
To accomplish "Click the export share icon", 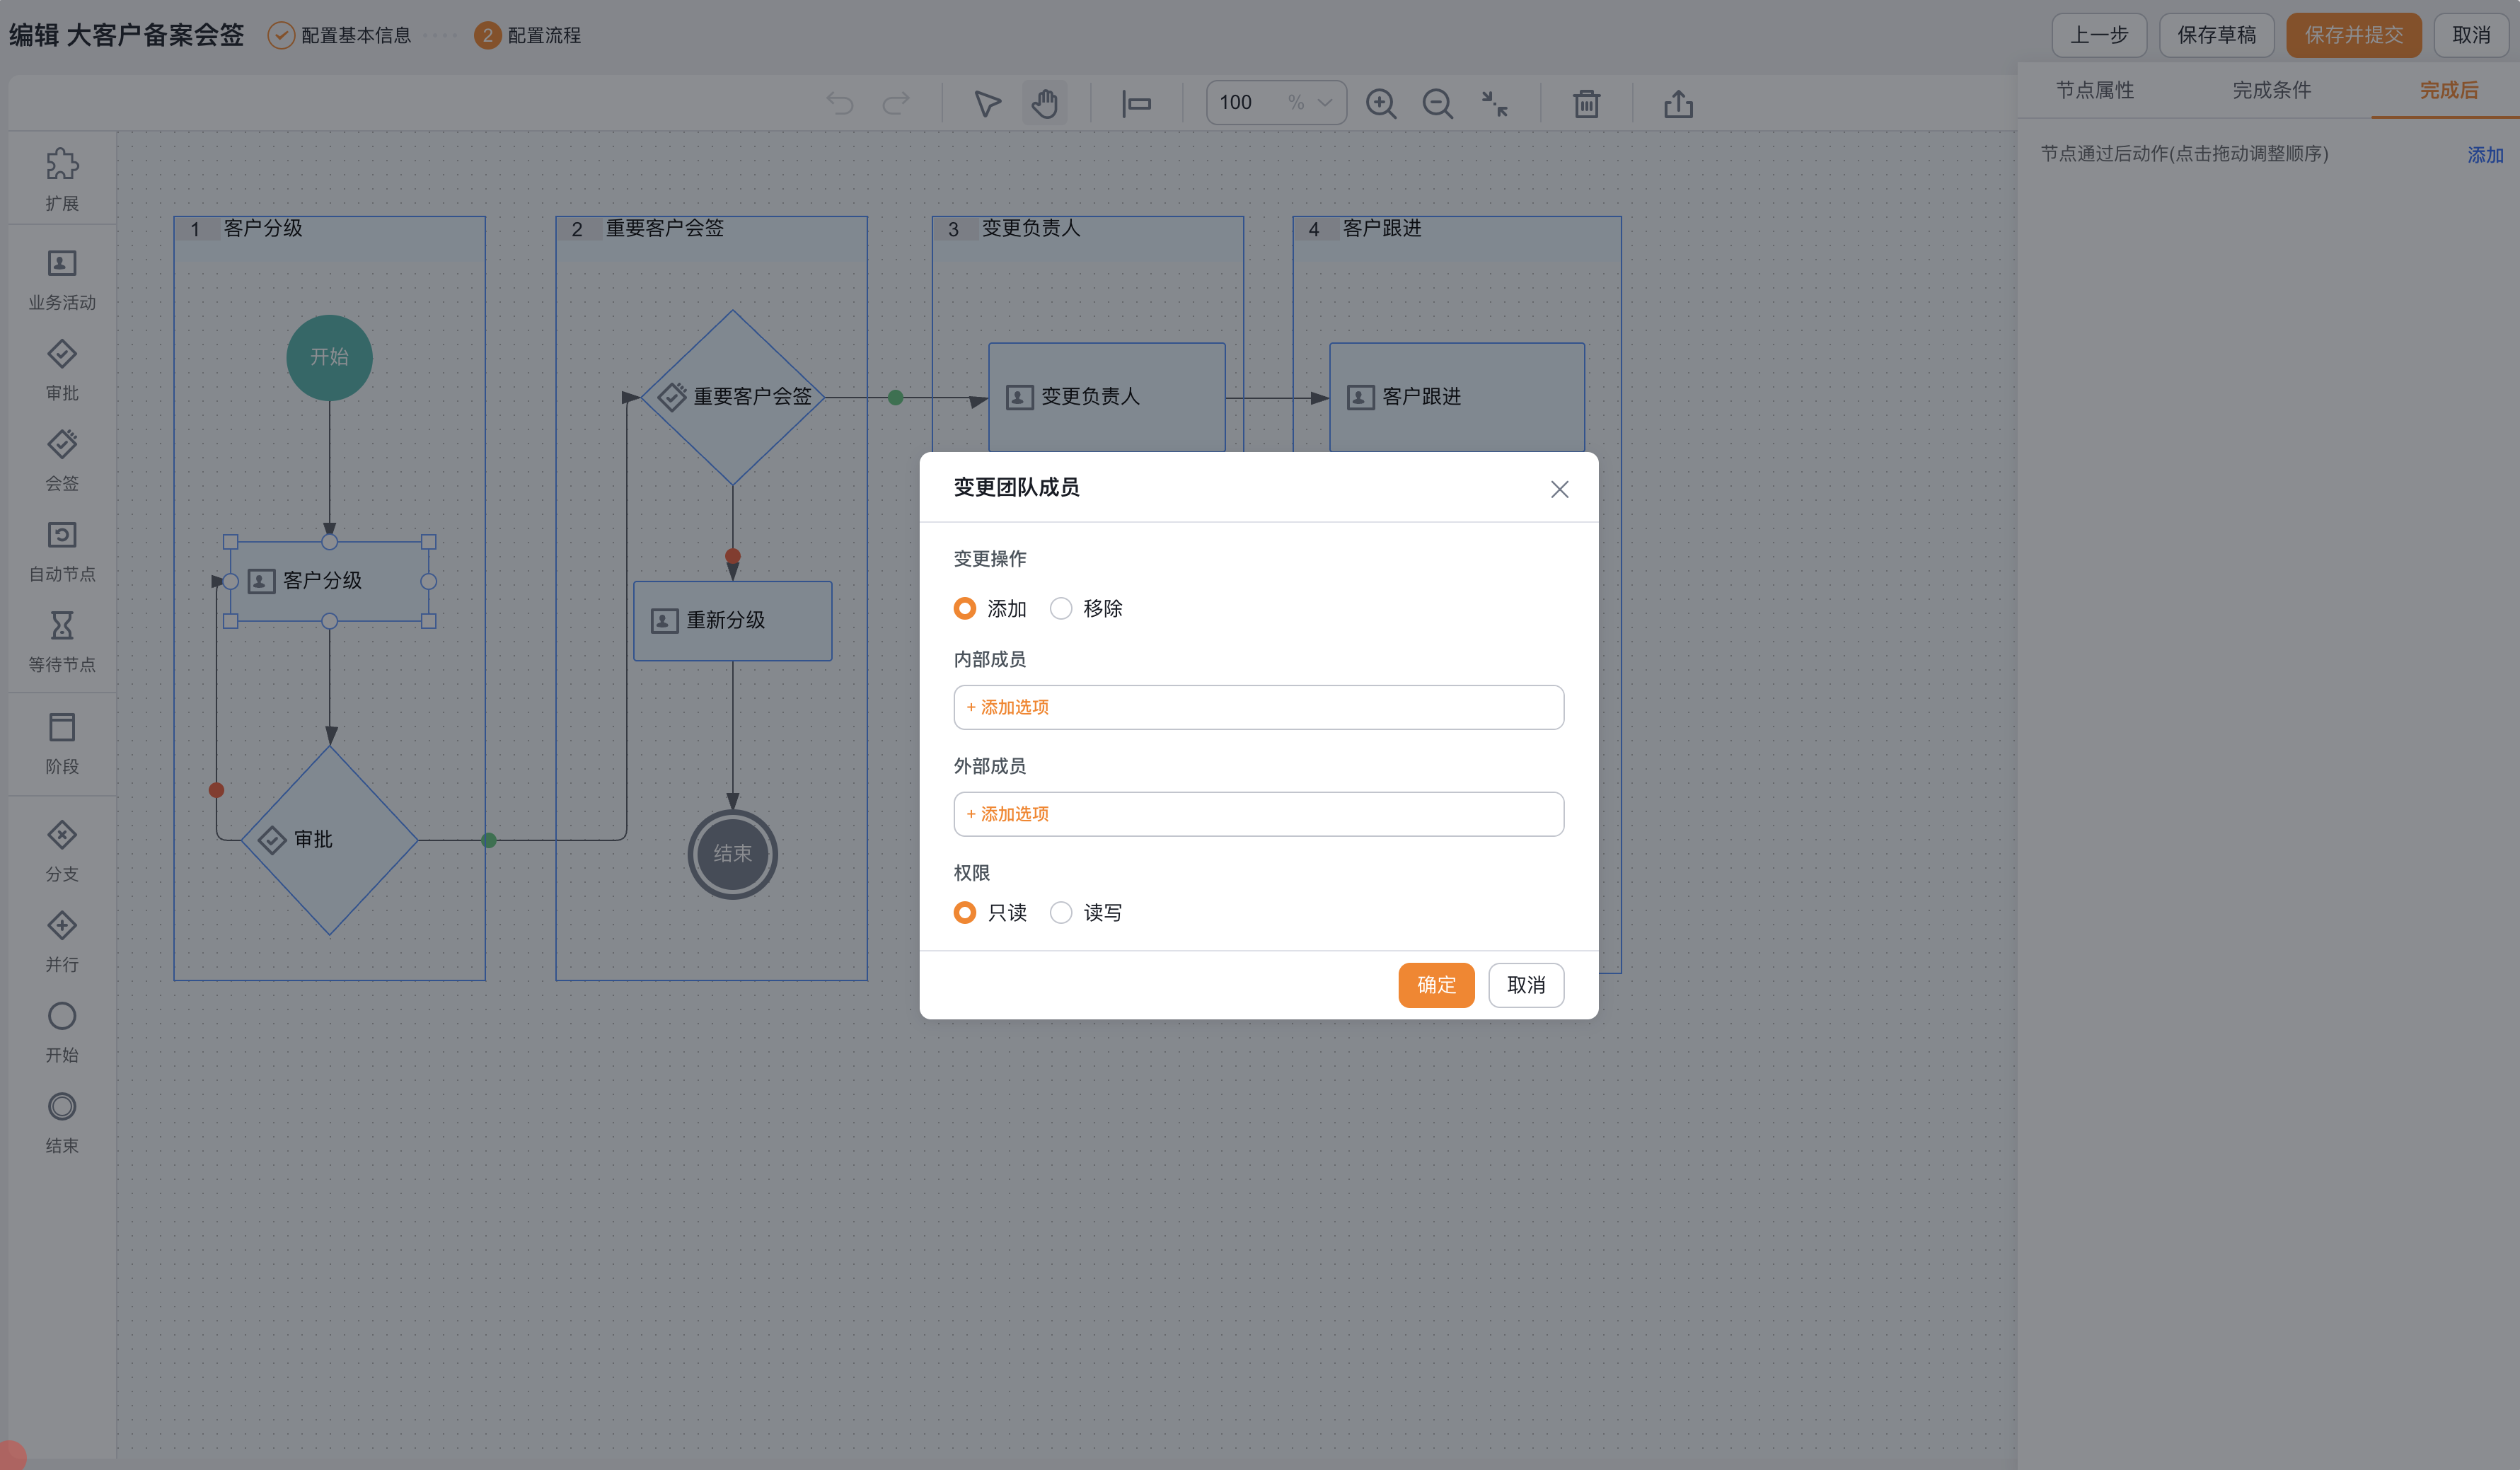I will click(x=1678, y=103).
